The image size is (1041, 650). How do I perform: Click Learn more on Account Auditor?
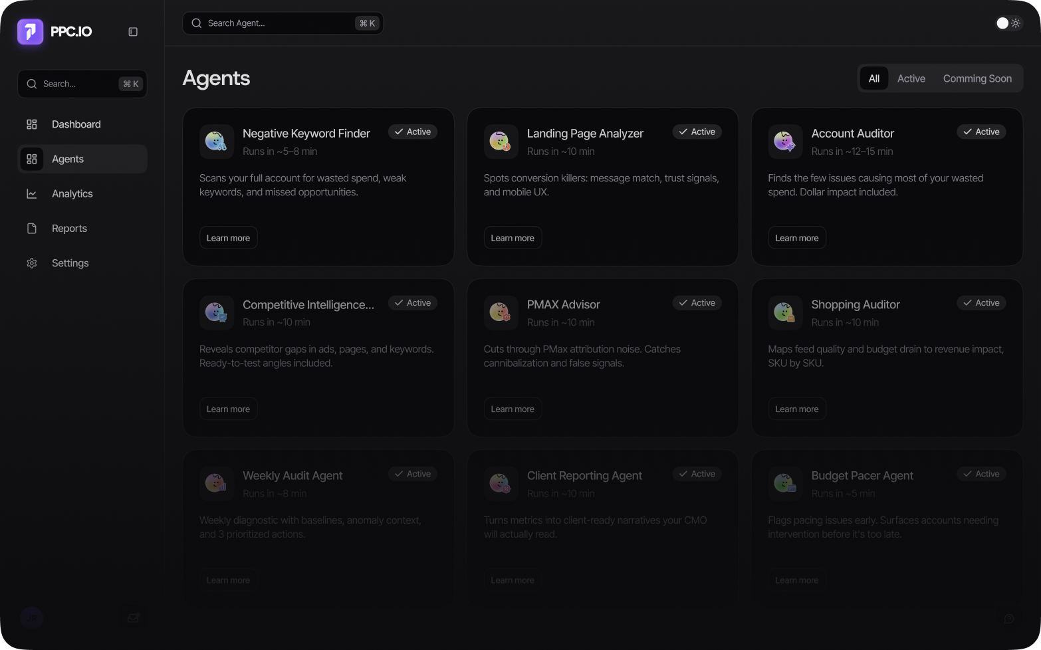pos(796,238)
